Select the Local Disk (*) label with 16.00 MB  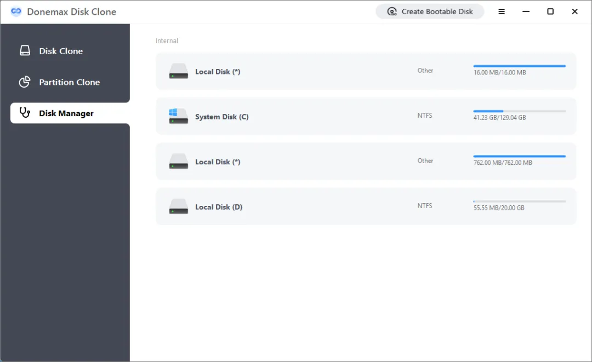pos(218,72)
